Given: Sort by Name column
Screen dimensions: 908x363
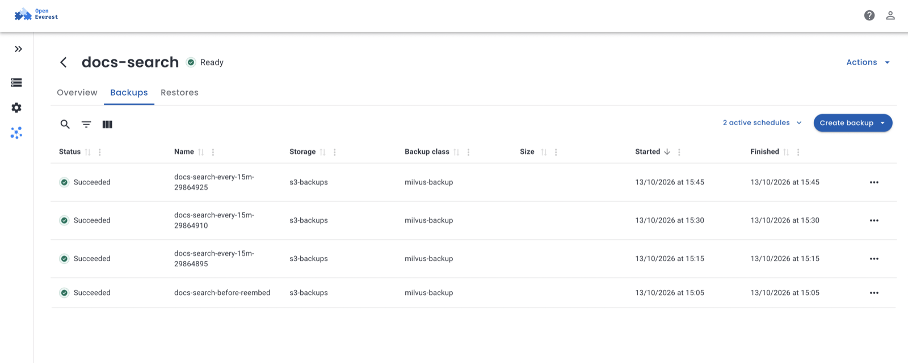Looking at the screenshot, I should [x=201, y=152].
